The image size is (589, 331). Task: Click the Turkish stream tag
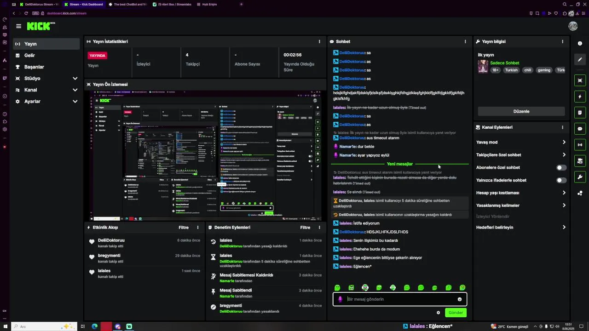(511, 70)
